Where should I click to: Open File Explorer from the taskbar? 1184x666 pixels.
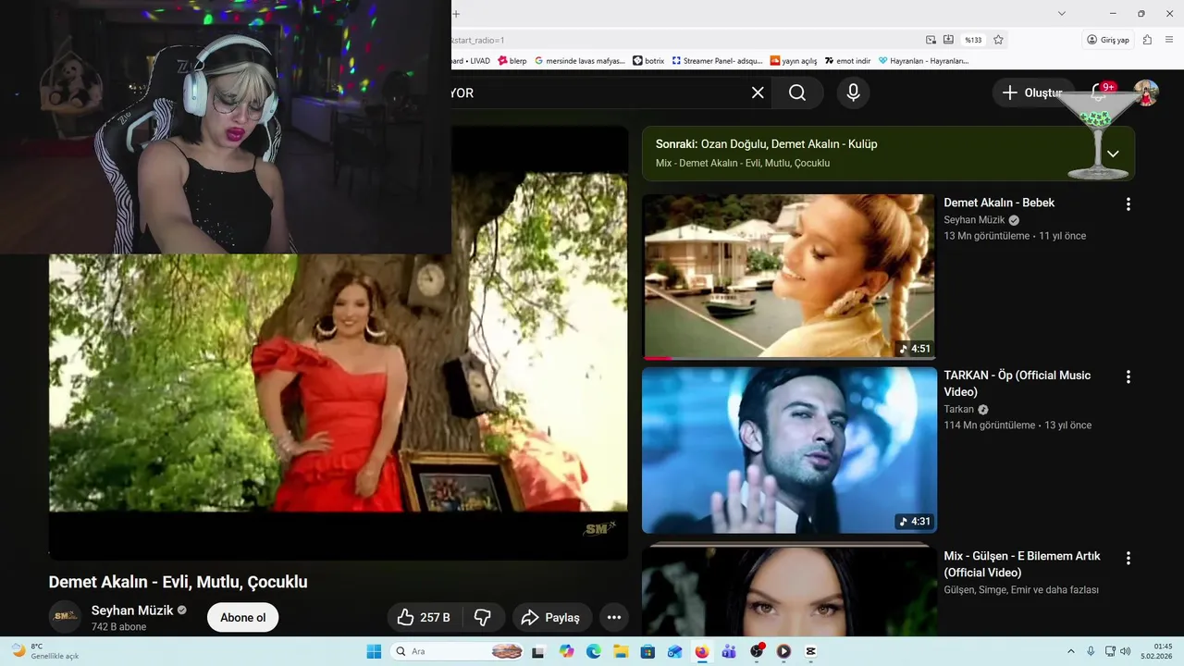click(621, 651)
